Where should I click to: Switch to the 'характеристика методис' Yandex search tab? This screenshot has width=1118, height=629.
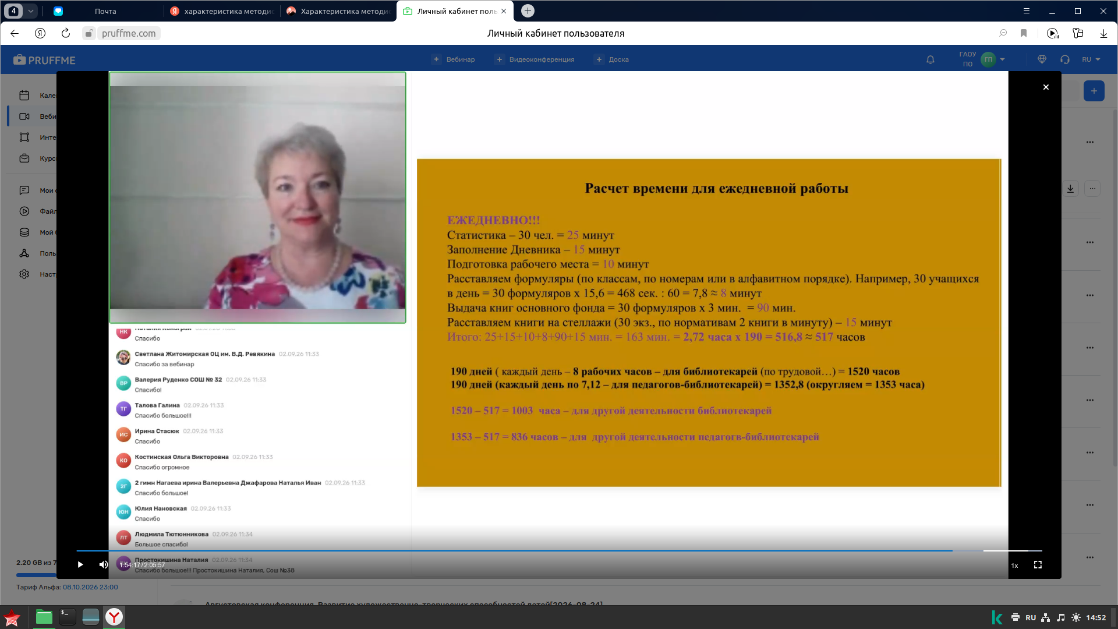click(222, 11)
